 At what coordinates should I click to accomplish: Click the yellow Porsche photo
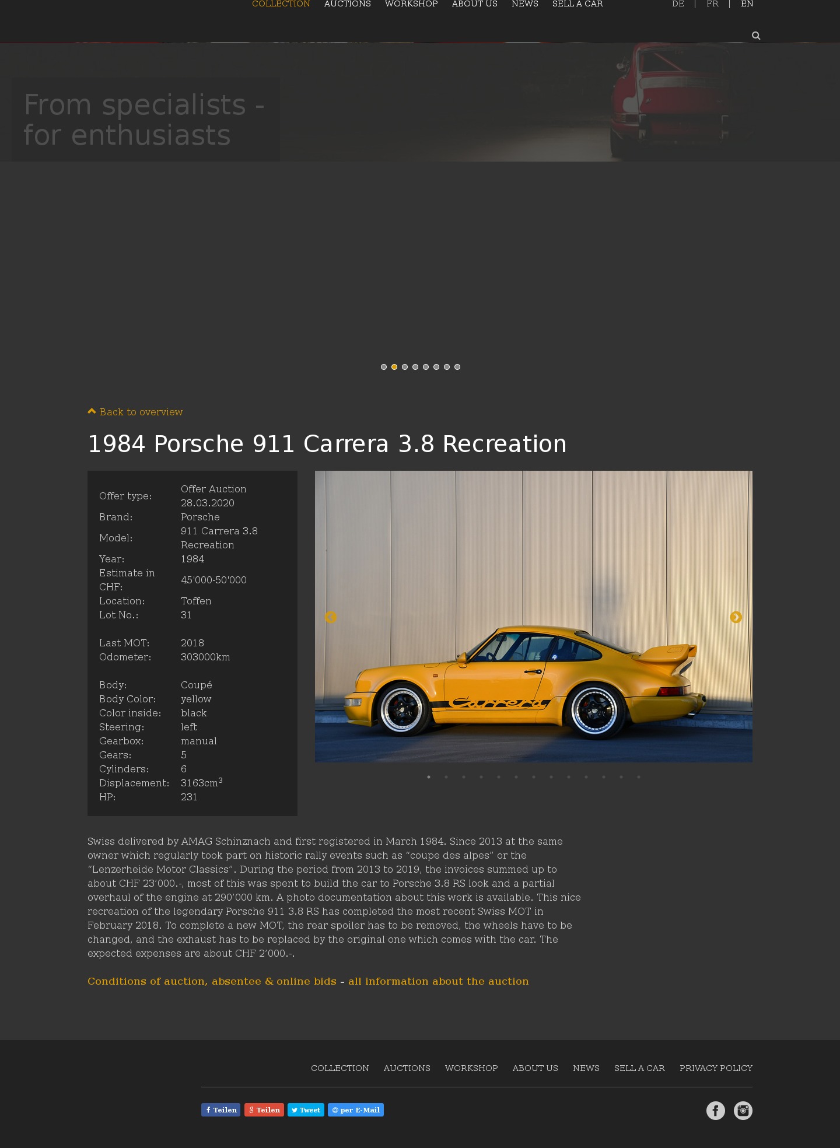534,617
